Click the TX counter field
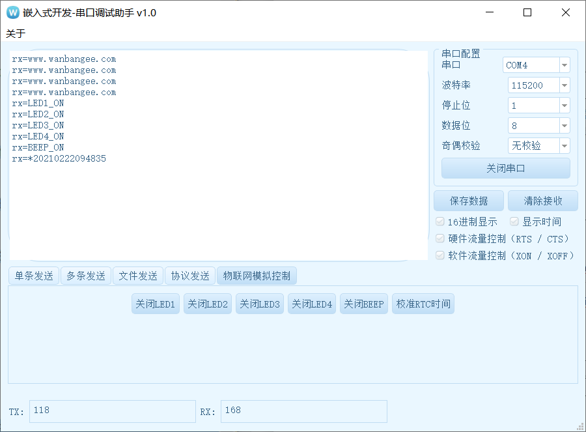The width and height of the screenshot is (586, 432). coord(113,411)
